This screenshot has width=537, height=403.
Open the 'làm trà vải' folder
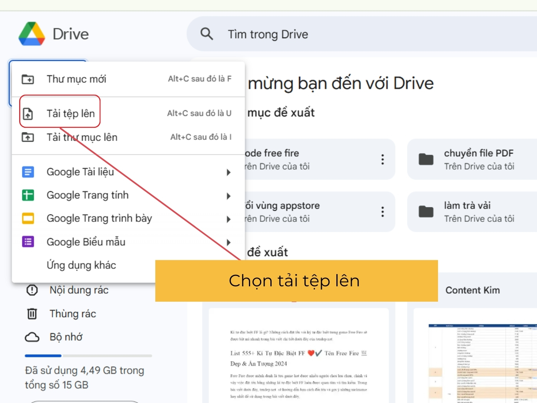tap(472, 211)
